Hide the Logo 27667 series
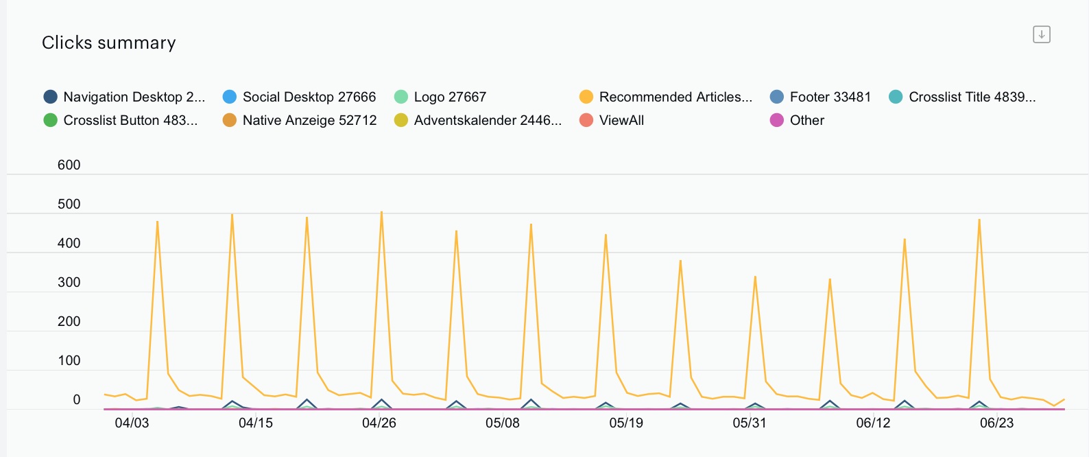The height and width of the screenshot is (457, 1089). (x=401, y=97)
